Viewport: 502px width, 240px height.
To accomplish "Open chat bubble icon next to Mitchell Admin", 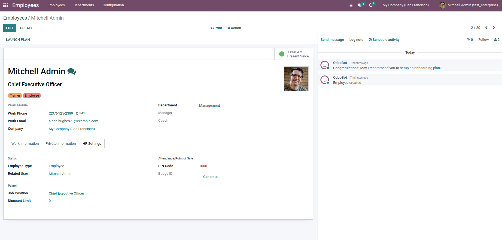I will tap(72, 72).
